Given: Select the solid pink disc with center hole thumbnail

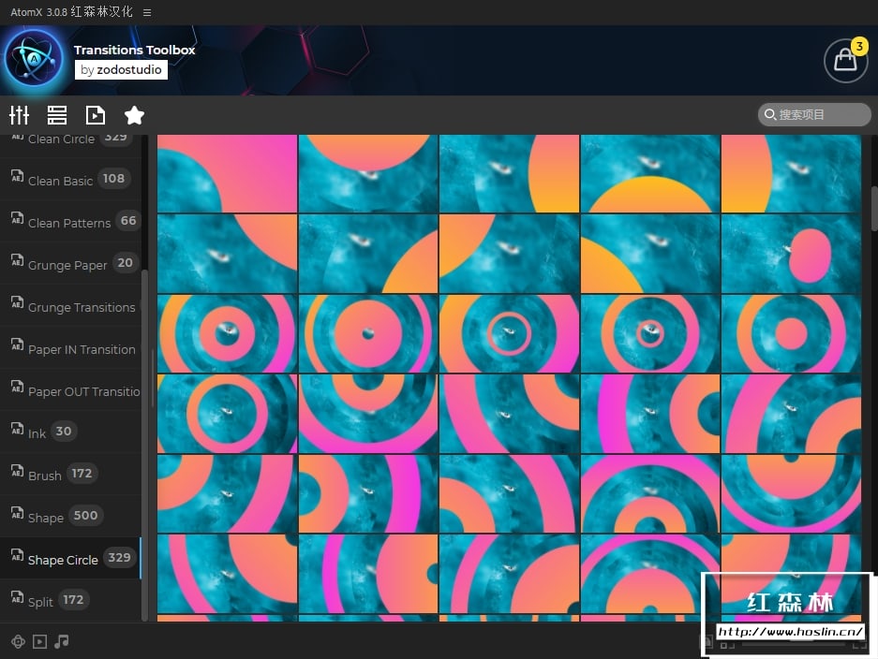Looking at the screenshot, I should (x=368, y=333).
